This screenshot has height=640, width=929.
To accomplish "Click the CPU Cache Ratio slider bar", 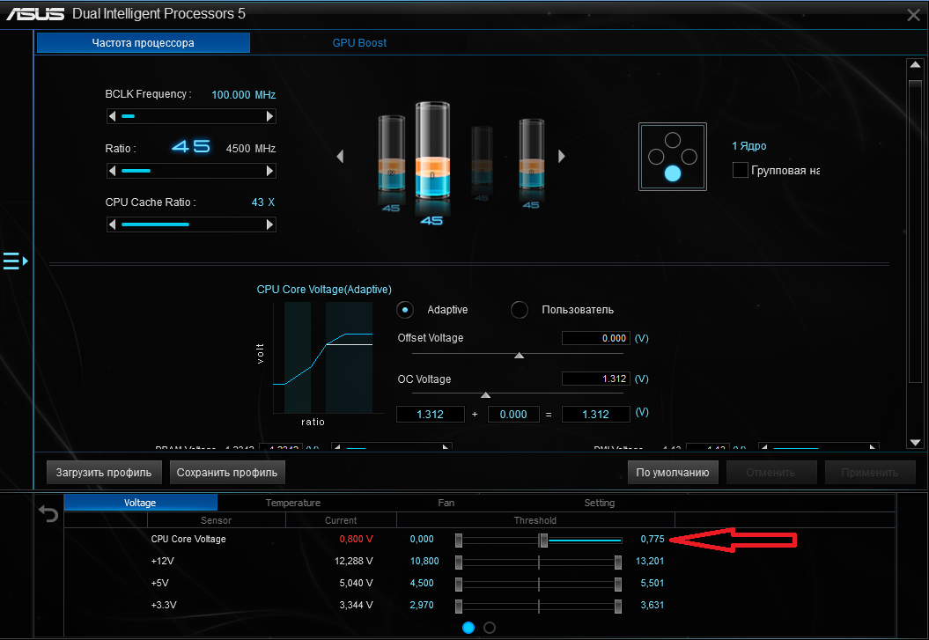I will pyautogui.click(x=191, y=224).
